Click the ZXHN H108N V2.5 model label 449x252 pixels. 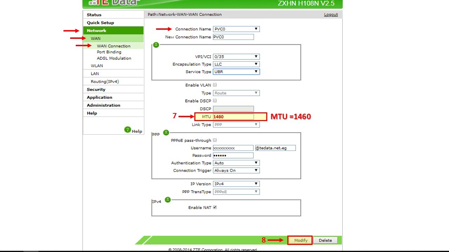pyautogui.click(x=306, y=4)
